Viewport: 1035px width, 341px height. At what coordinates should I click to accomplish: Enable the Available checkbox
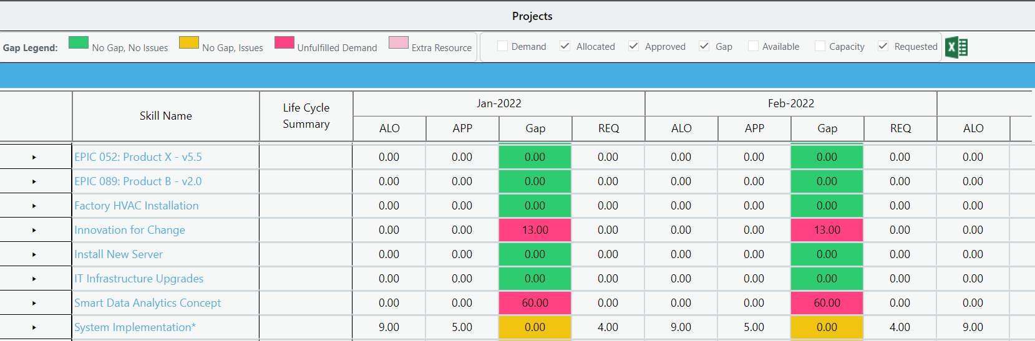pos(753,46)
